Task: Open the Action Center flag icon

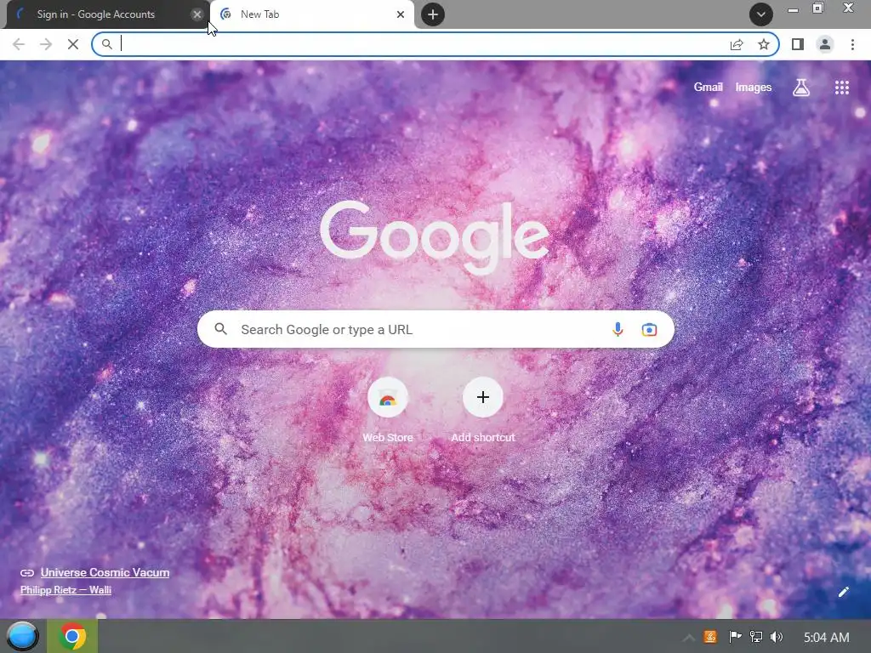Action: click(x=735, y=637)
